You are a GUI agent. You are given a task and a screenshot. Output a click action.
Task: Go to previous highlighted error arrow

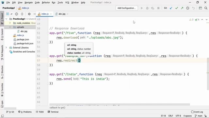pyautogui.click(x=202, y=20)
